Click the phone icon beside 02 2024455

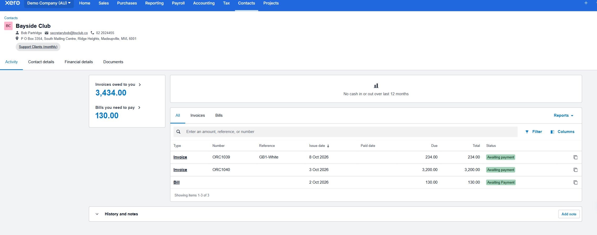pyautogui.click(x=92, y=33)
